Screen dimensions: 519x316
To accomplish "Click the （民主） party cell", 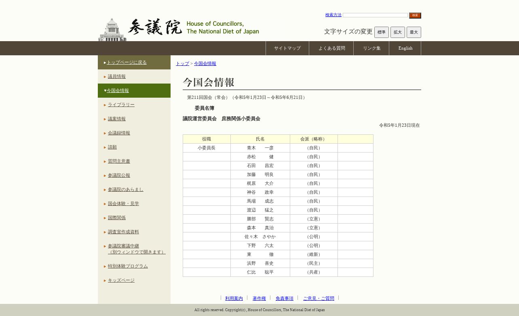I will point(314,264).
